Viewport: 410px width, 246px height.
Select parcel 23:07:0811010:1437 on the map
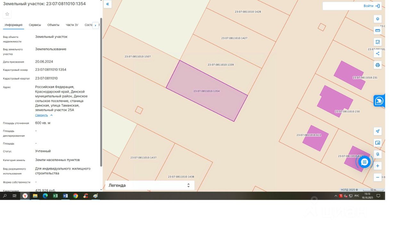143,157
